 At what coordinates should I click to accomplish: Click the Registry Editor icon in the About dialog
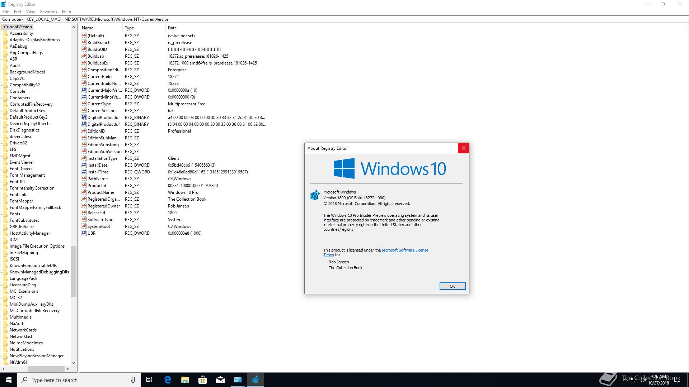315,195
